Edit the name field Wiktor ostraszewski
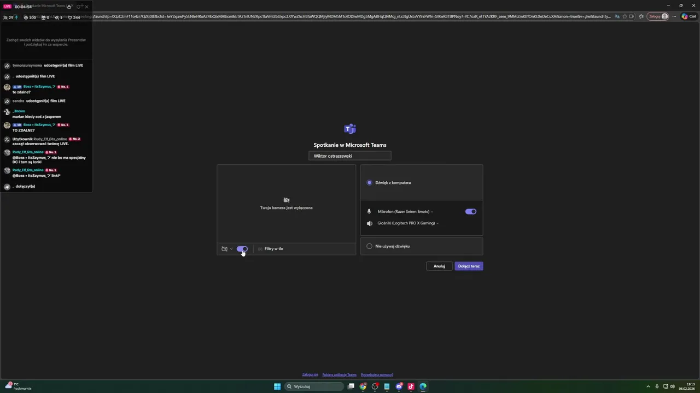The width and height of the screenshot is (700, 393). coord(350,156)
